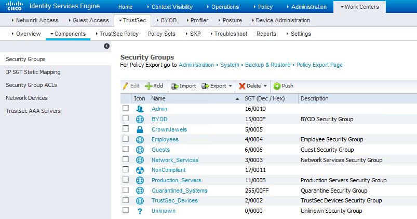Image resolution: width=417 pixels, height=219 pixels.
Task: Expand the TrustSec Policy submenu
Action: coord(117,34)
